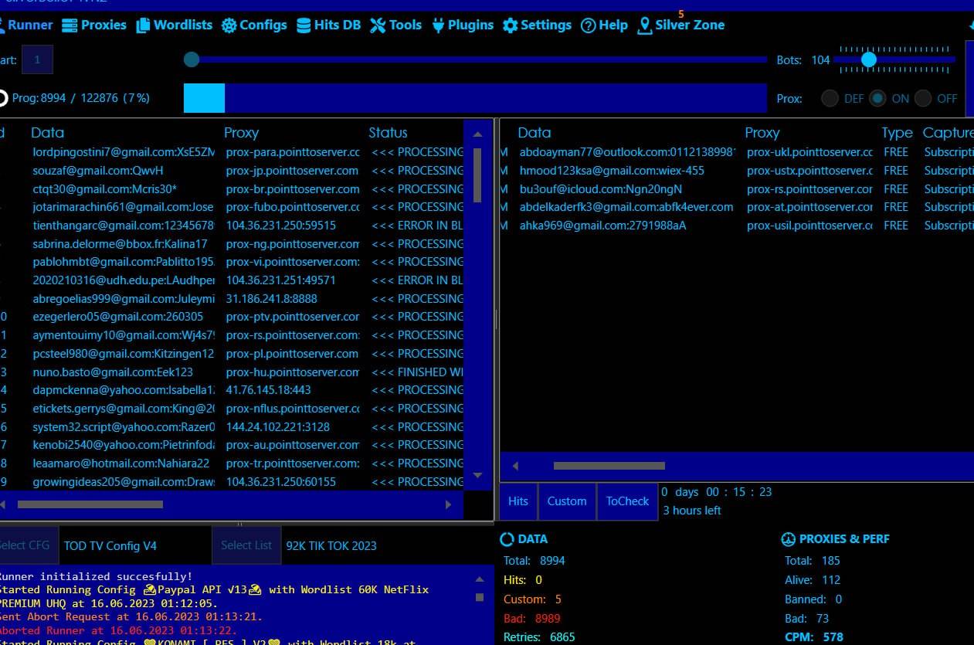Click the bot list scroll-down arrow
The height and width of the screenshot is (645, 974).
tap(477, 475)
